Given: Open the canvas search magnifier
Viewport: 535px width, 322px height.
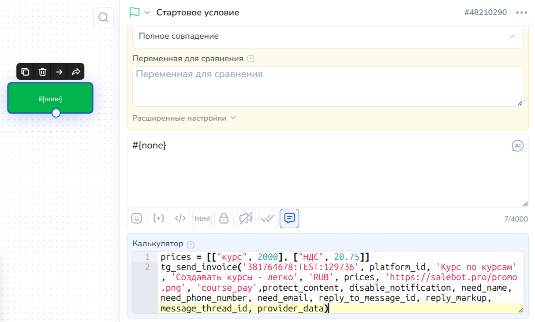Looking at the screenshot, I should click(x=104, y=18).
